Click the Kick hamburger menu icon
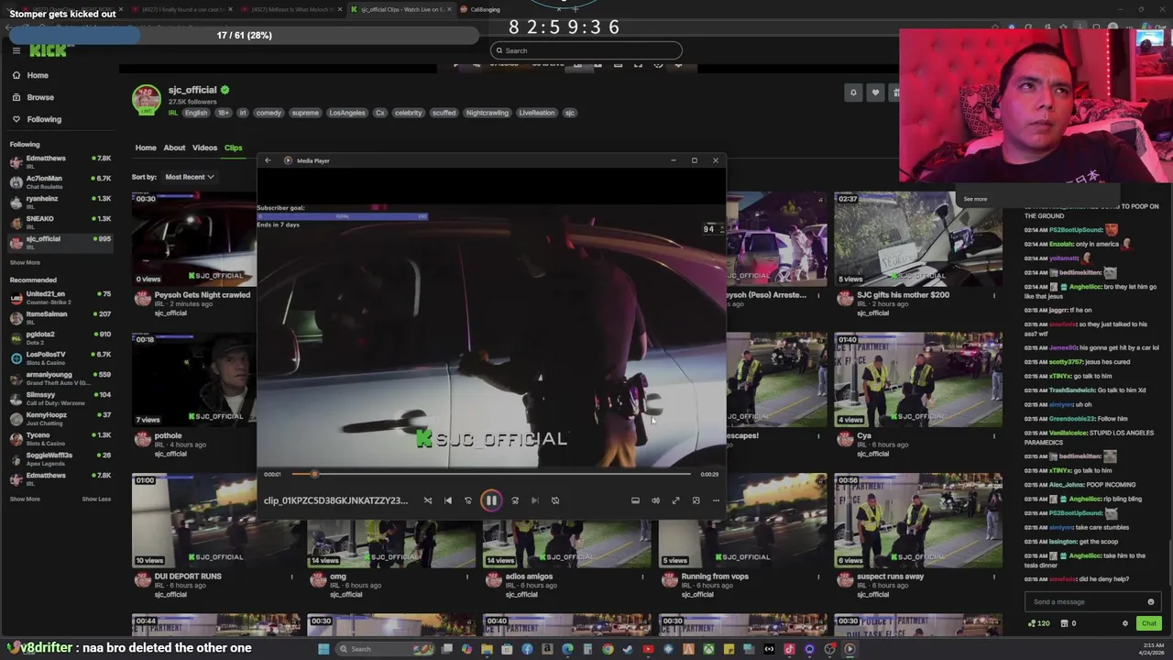Screen dimensions: 1173x660 (16, 50)
